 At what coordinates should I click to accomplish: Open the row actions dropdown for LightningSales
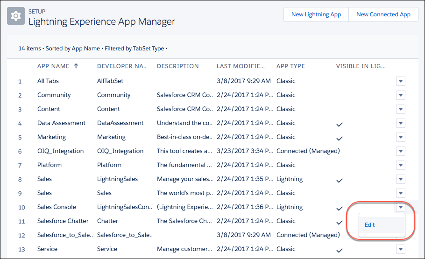pos(401,179)
